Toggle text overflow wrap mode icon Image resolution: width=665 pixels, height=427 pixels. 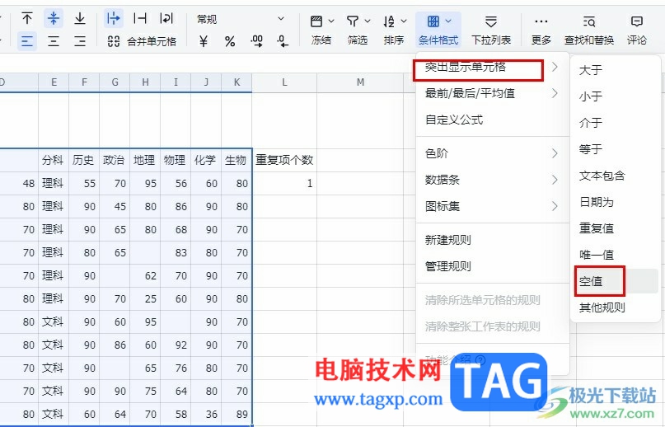pyautogui.click(x=114, y=19)
